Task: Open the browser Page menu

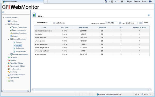Action: coord(130,1)
